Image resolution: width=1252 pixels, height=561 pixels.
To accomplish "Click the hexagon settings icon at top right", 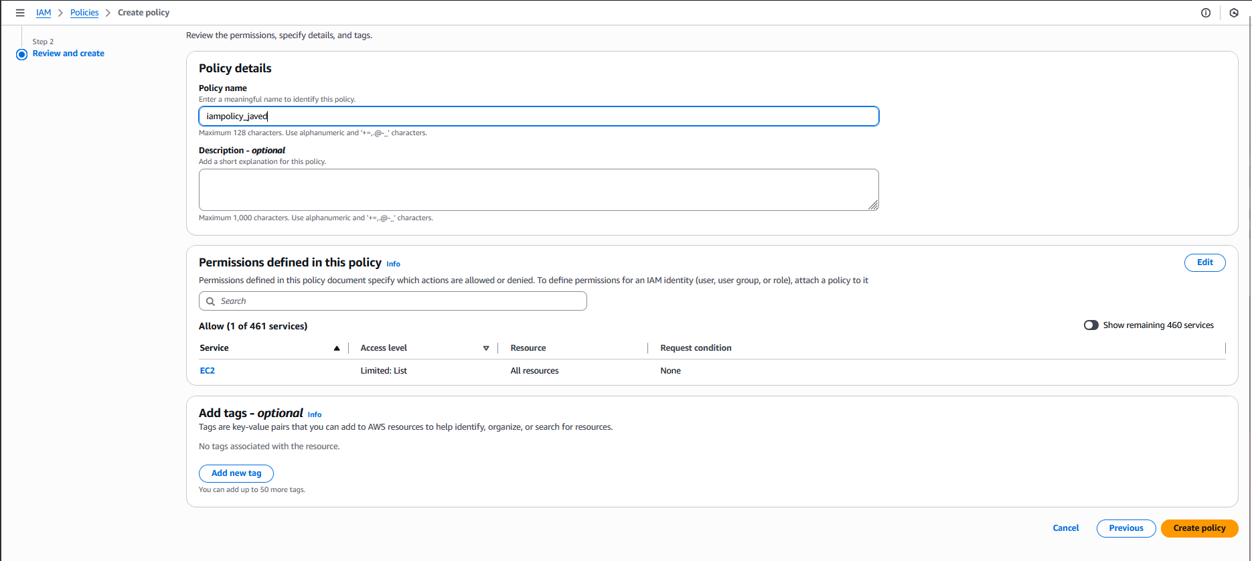I will pos(1234,13).
